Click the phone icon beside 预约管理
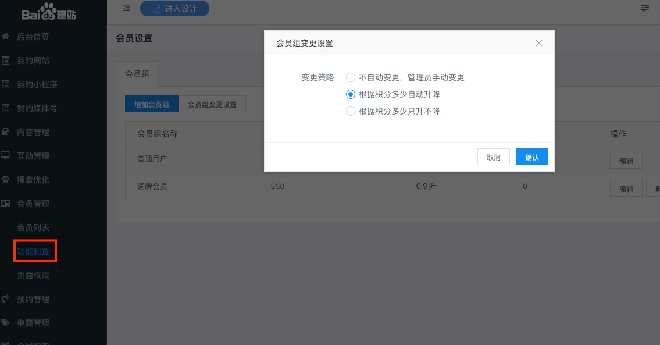The width and height of the screenshot is (660, 345). tap(6, 299)
